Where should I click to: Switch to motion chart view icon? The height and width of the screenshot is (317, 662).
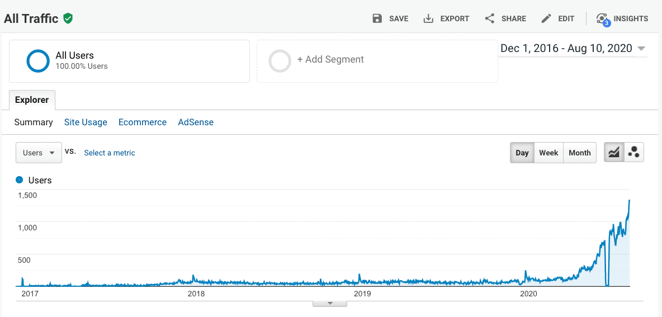(634, 153)
